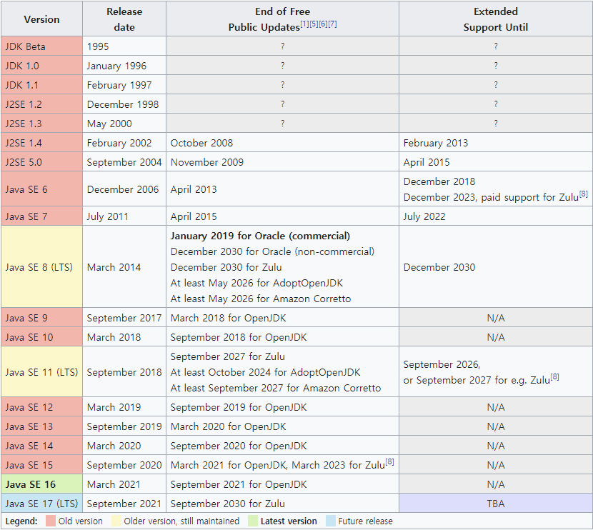
Task: Select the 'JDK 1.1' version cell
Action: (41, 85)
